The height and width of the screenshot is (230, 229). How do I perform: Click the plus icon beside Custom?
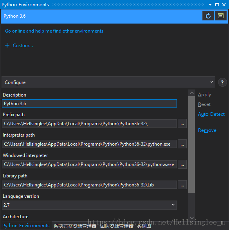click(x=7, y=45)
